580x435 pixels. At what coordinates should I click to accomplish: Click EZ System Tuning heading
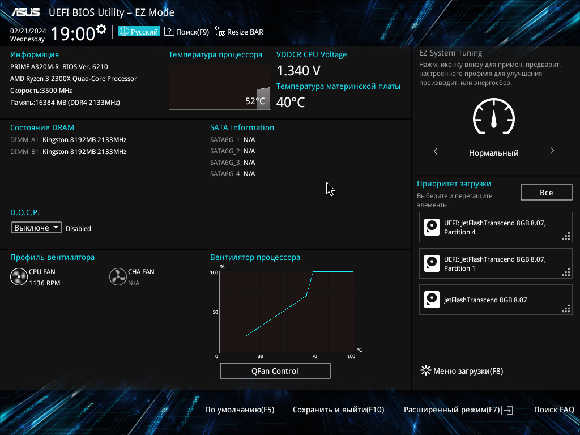click(x=450, y=53)
